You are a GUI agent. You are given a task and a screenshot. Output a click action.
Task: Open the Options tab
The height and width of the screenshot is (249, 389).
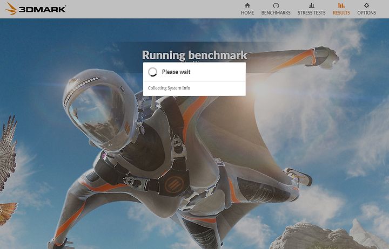pos(366,9)
